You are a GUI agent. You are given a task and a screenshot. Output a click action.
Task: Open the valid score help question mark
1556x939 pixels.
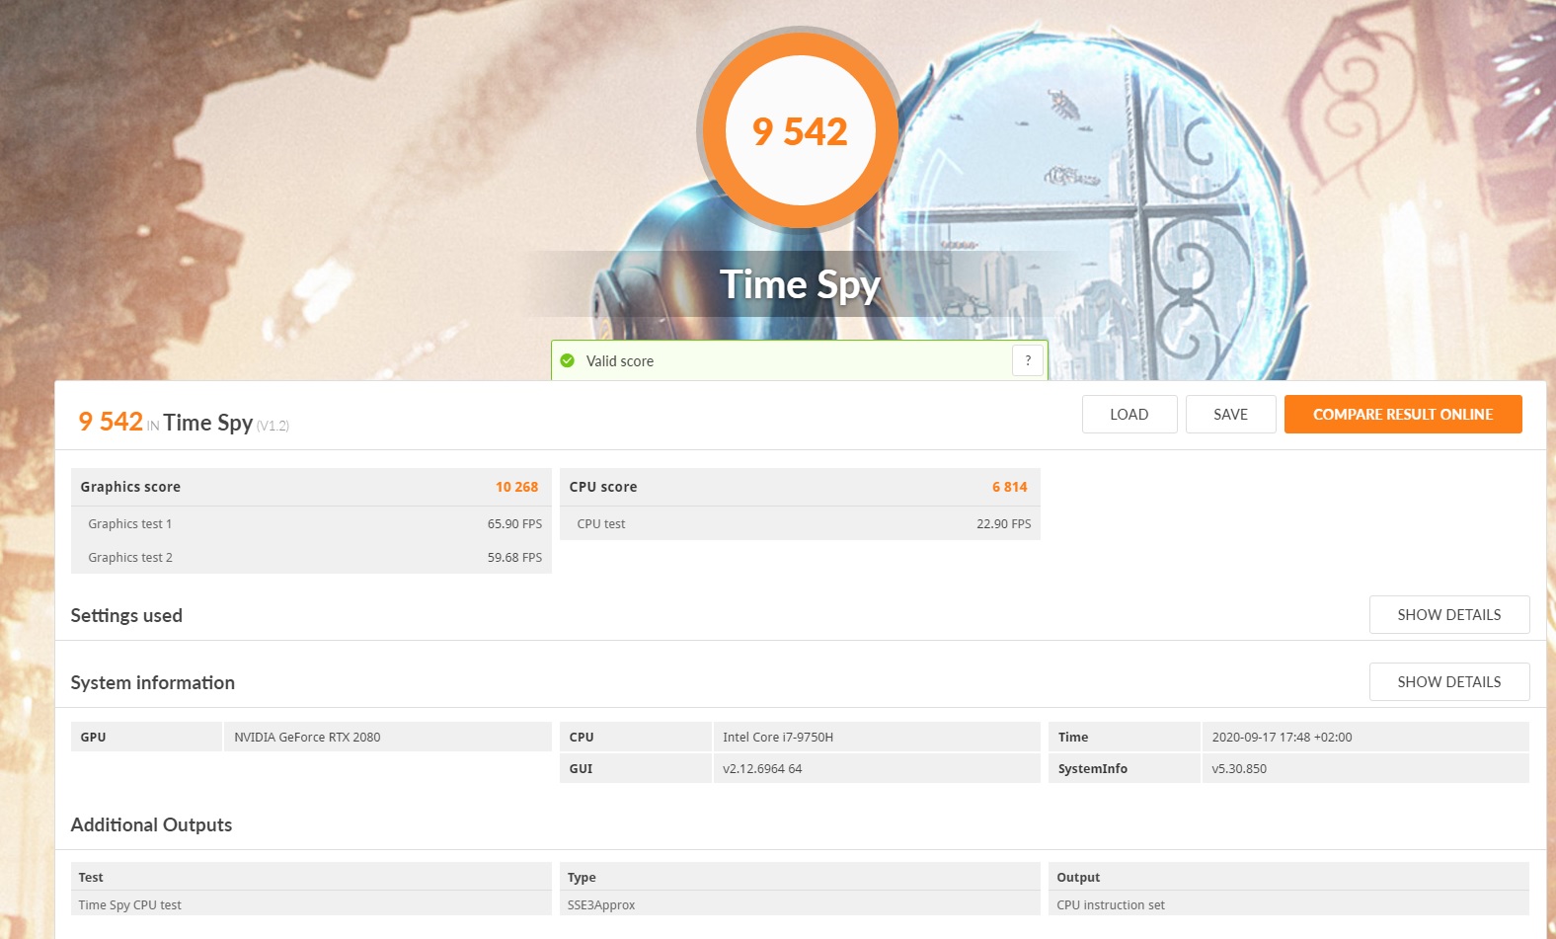coord(1028,360)
